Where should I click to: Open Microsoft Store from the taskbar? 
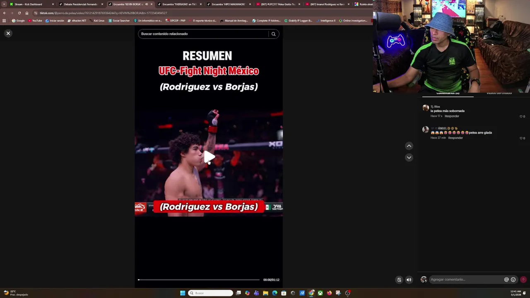pyautogui.click(x=284, y=293)
